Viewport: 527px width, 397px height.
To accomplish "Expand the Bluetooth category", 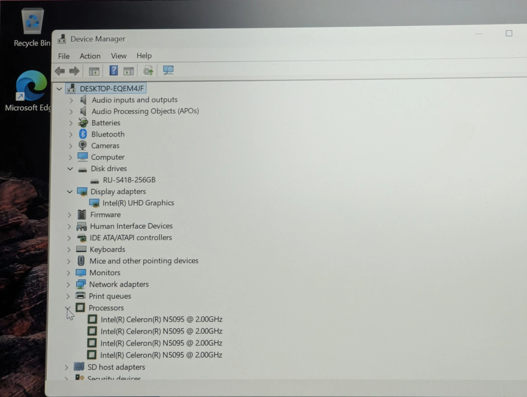I will (x=71, y=134).
